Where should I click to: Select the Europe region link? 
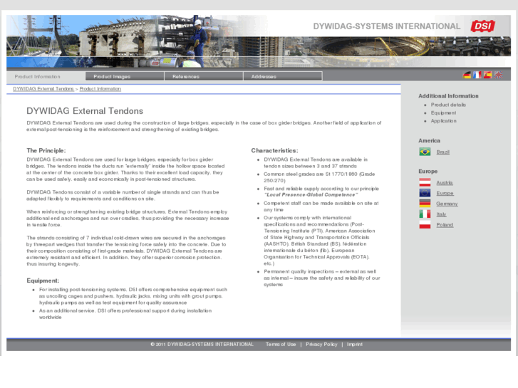[x=445, y=193]
